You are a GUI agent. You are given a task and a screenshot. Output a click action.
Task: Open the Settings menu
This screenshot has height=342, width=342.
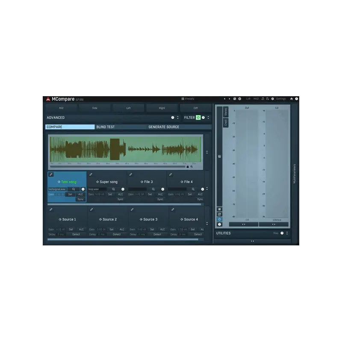[281, 99]
